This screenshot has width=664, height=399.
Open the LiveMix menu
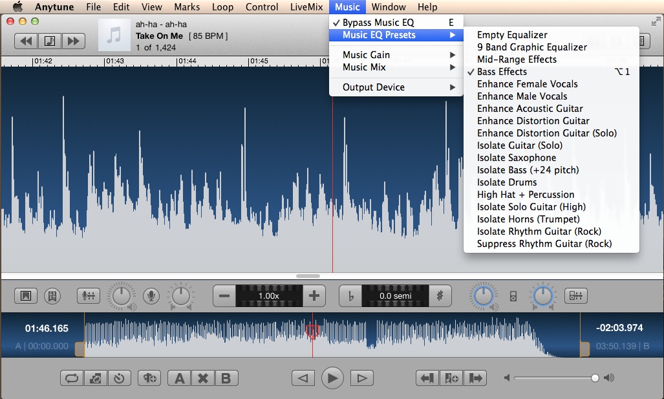pos(306,6)
